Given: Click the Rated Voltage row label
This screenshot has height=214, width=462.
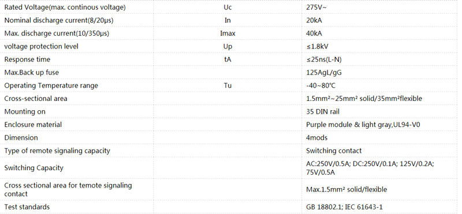Looking at the screenshot, I should (x=65, y=7).
